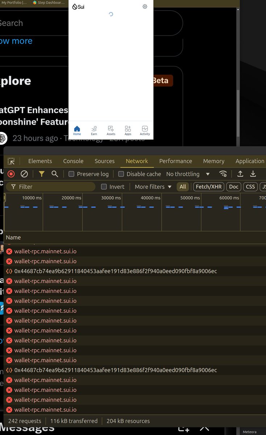This screenshot has width=266, height=435.
Task: Click the 50000 ms timeline label
Action: 190,198
